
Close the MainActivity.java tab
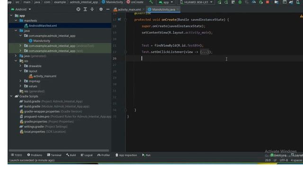[178, 9]
